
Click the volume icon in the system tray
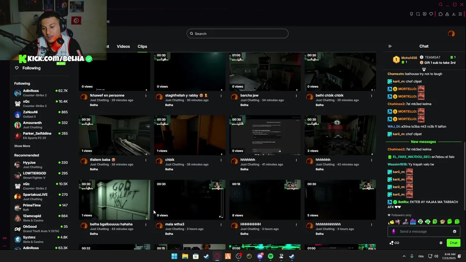click(437, 256)
